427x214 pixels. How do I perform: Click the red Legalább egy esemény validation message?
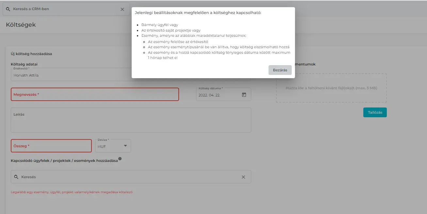[72, 192]
